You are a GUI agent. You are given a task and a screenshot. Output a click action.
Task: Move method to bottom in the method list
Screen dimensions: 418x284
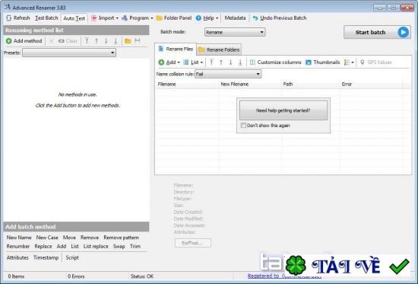coord(116,41)
